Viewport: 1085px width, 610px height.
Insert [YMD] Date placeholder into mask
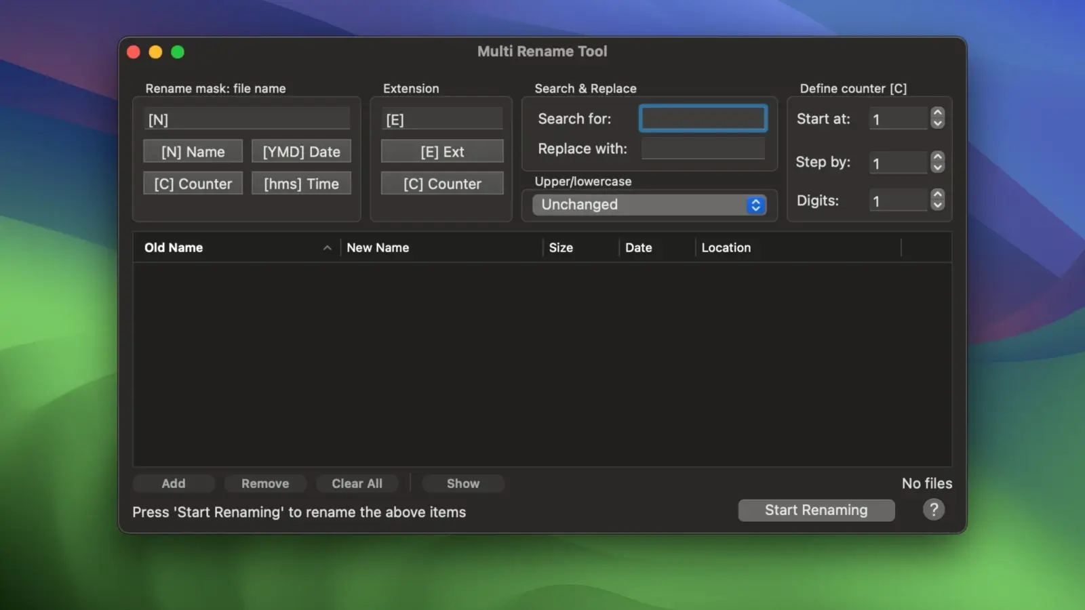click(x=301, y=152)
